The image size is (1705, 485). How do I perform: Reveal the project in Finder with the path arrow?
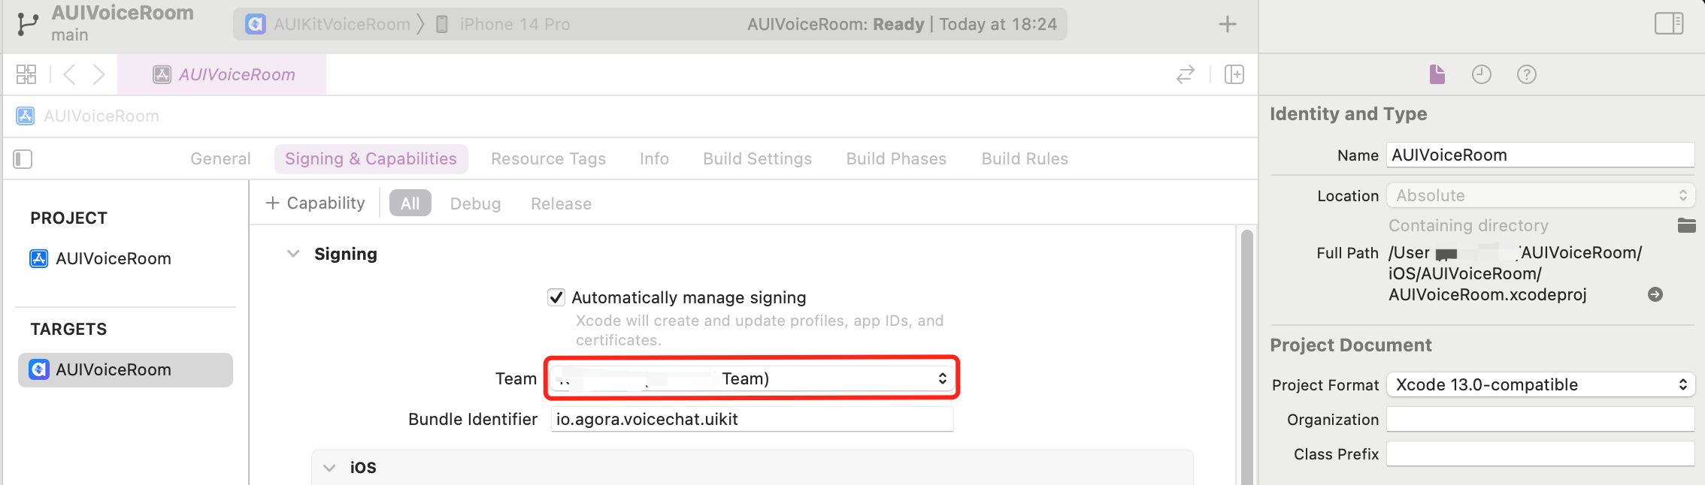pos(1655,294)
